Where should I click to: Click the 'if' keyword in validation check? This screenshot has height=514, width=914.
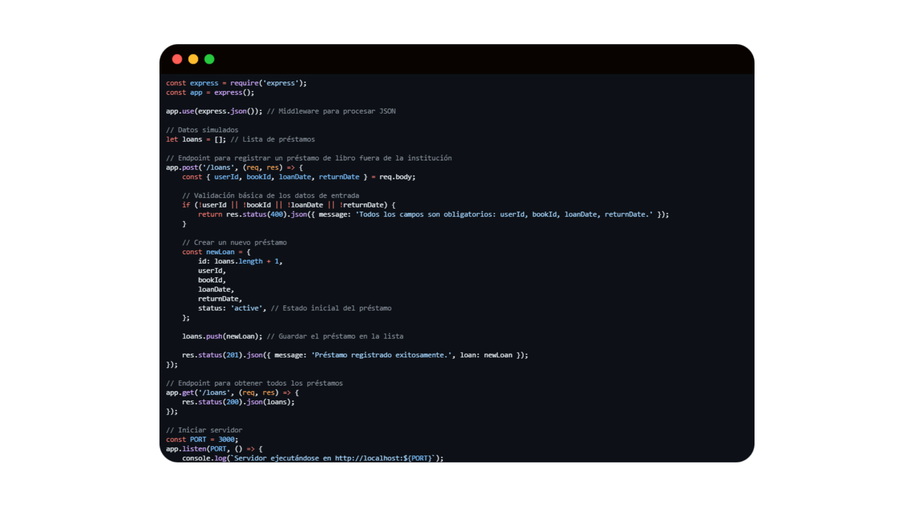coord(186,205)
